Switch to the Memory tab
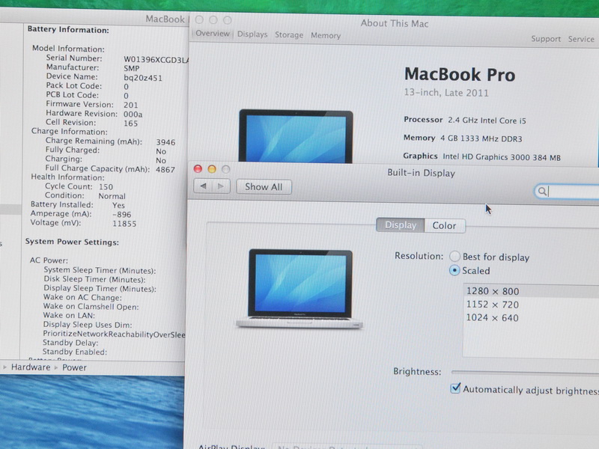The image size is (599, 449). pos(326,35)
